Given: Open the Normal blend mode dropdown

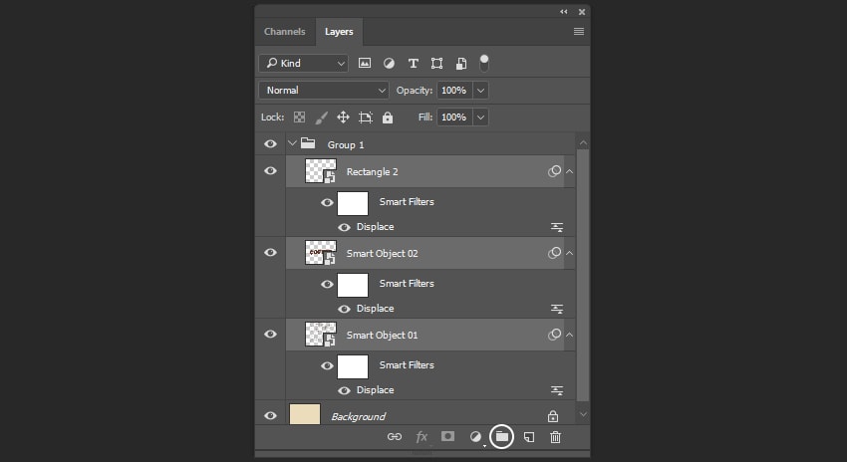Looking at the screenshot, I should point(324,91).
